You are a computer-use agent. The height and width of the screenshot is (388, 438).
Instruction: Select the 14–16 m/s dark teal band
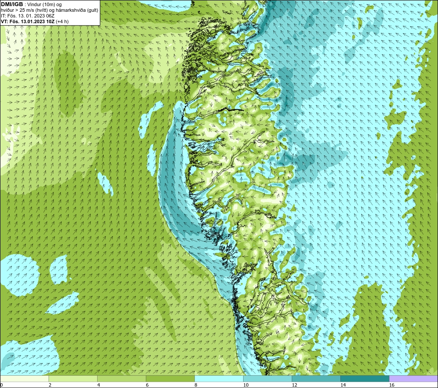pyautogui.click(x=365, y=378)
